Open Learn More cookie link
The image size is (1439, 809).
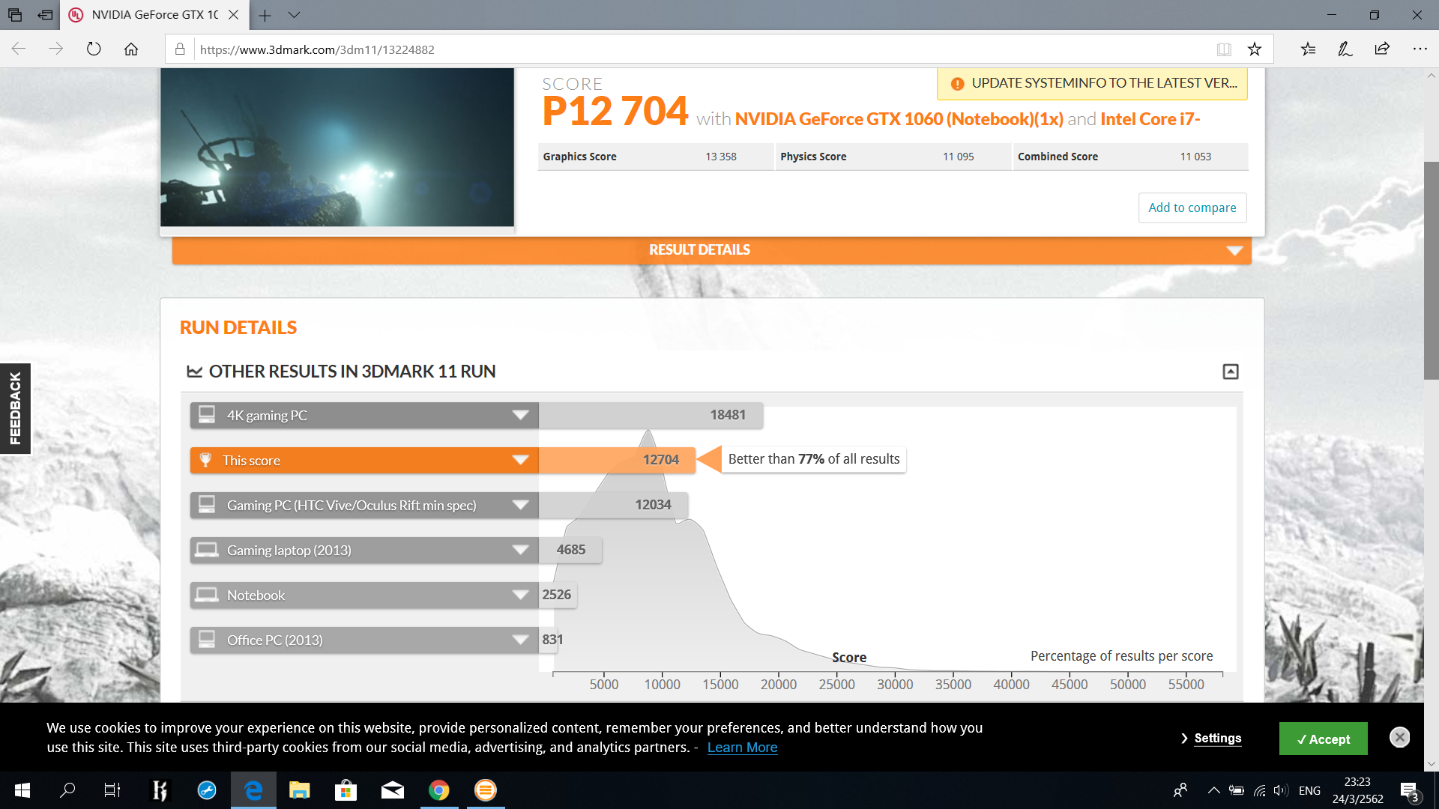(742, 748)
